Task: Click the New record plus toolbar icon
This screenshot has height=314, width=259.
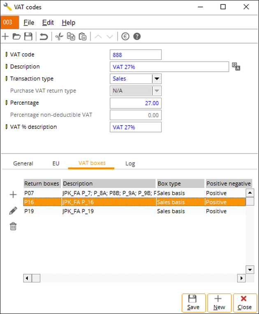Action: 5,37
